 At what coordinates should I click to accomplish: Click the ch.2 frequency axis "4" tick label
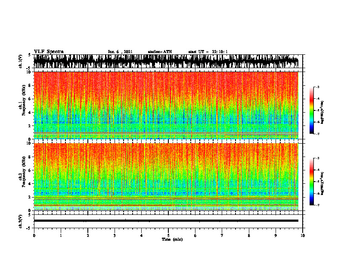(x=30, y=184)
